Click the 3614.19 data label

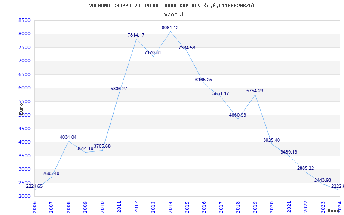pyautogui.click(x=85, y=148)
